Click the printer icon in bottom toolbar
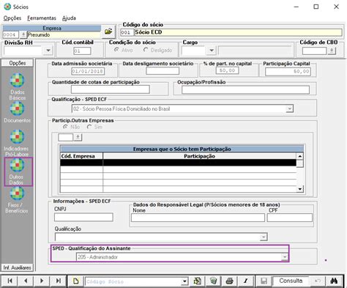This screenshot has height=288, width=347. click(229, 281)
